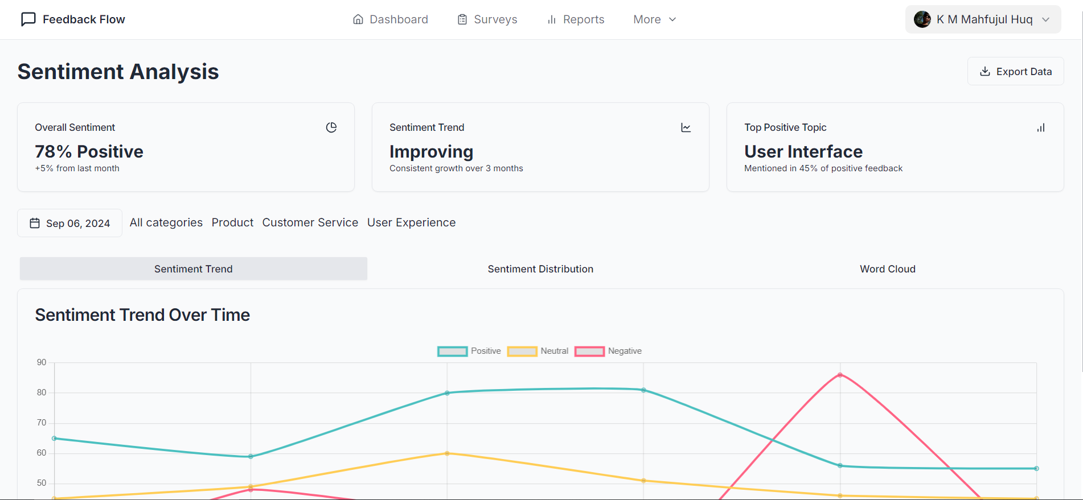Toggle the Positive legend swatch
Viewport: 1083px width, 500px height.
pyautogui.click(x=453, y=352)
